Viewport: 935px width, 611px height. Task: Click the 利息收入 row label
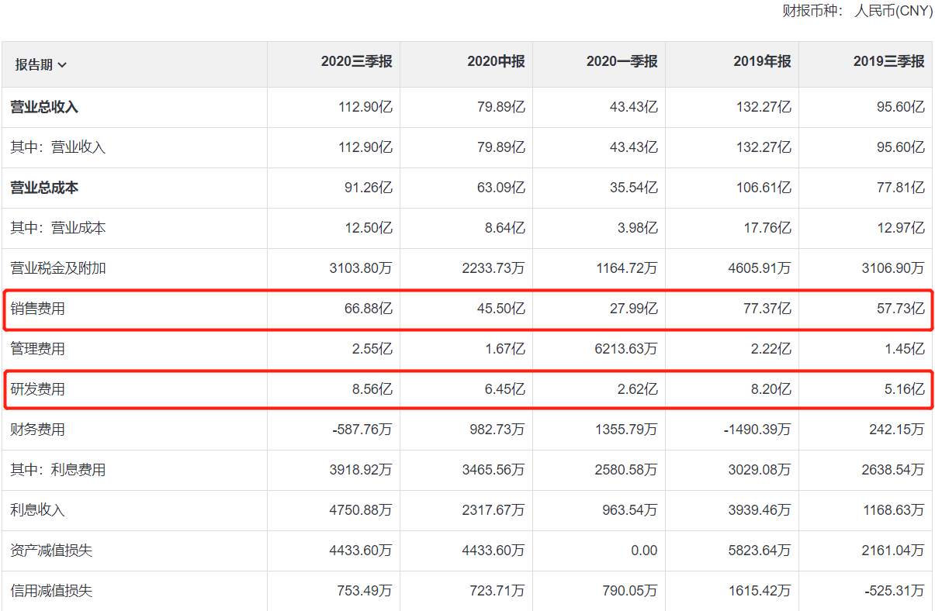(38, 510)
